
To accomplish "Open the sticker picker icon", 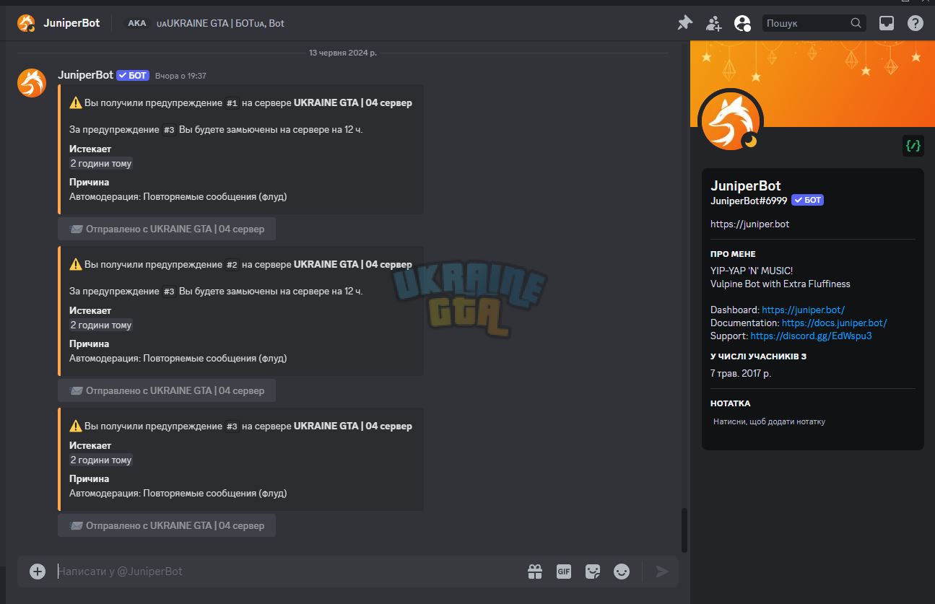I will click(x=593, y=572).
